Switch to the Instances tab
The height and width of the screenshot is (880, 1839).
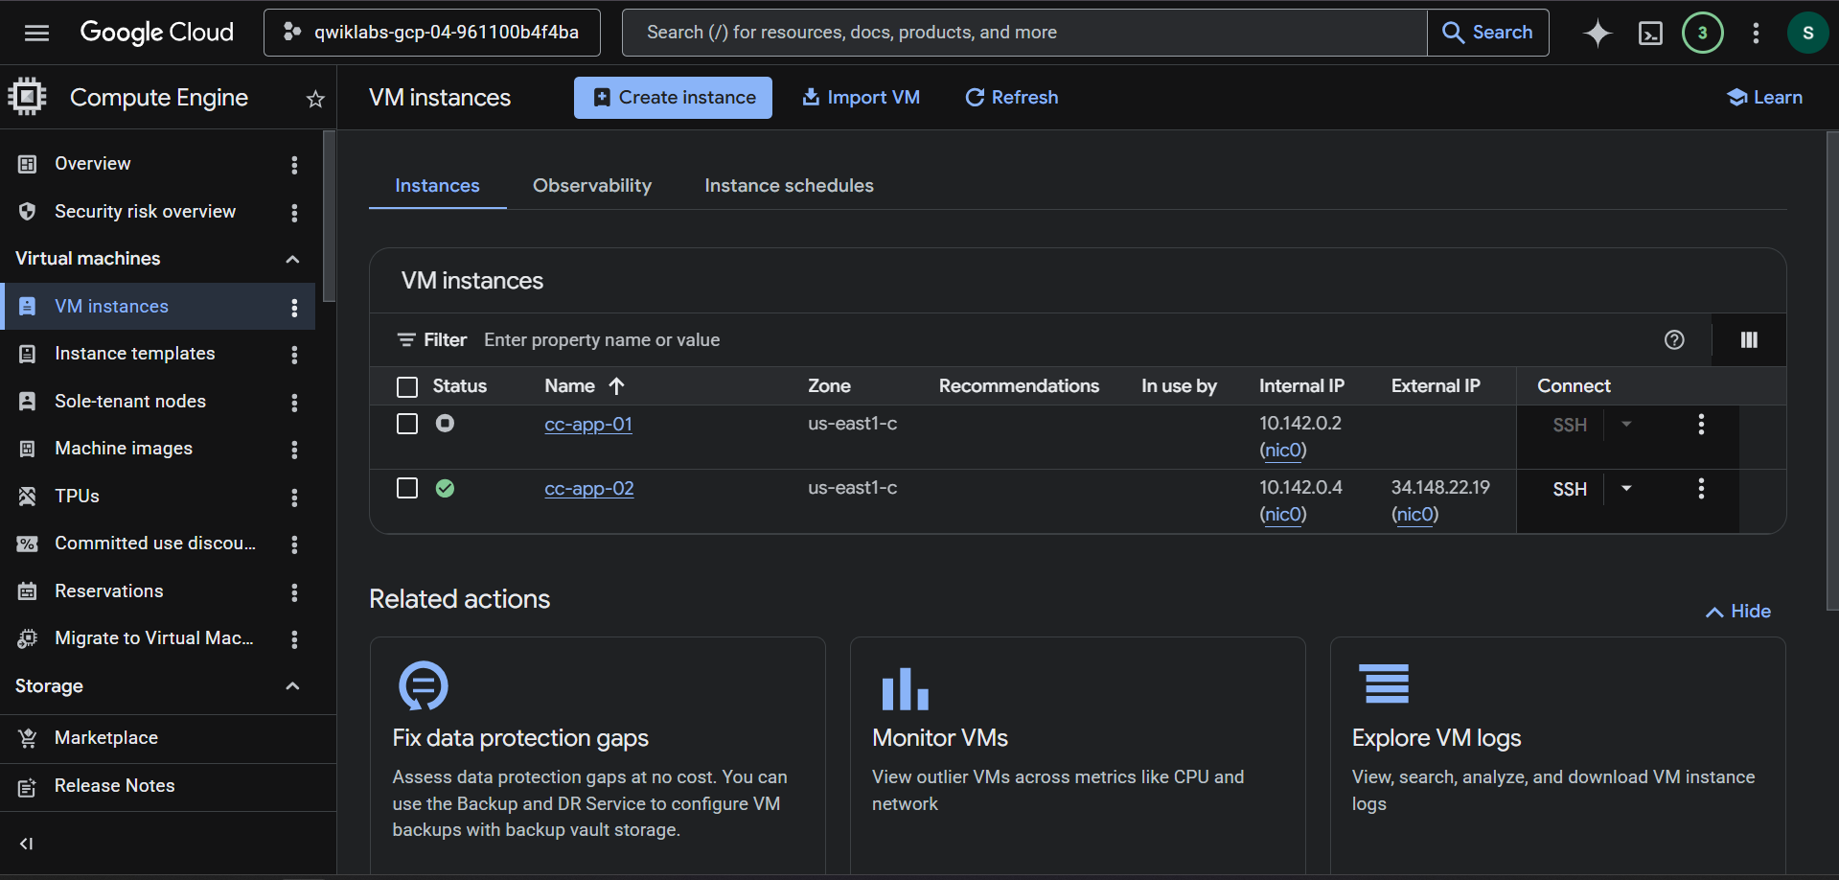click(x=437, y=185)
